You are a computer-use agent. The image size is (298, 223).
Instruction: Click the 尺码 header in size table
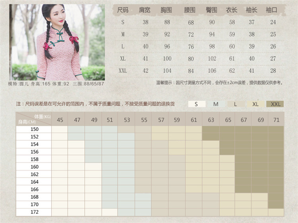tap(123, 10)
